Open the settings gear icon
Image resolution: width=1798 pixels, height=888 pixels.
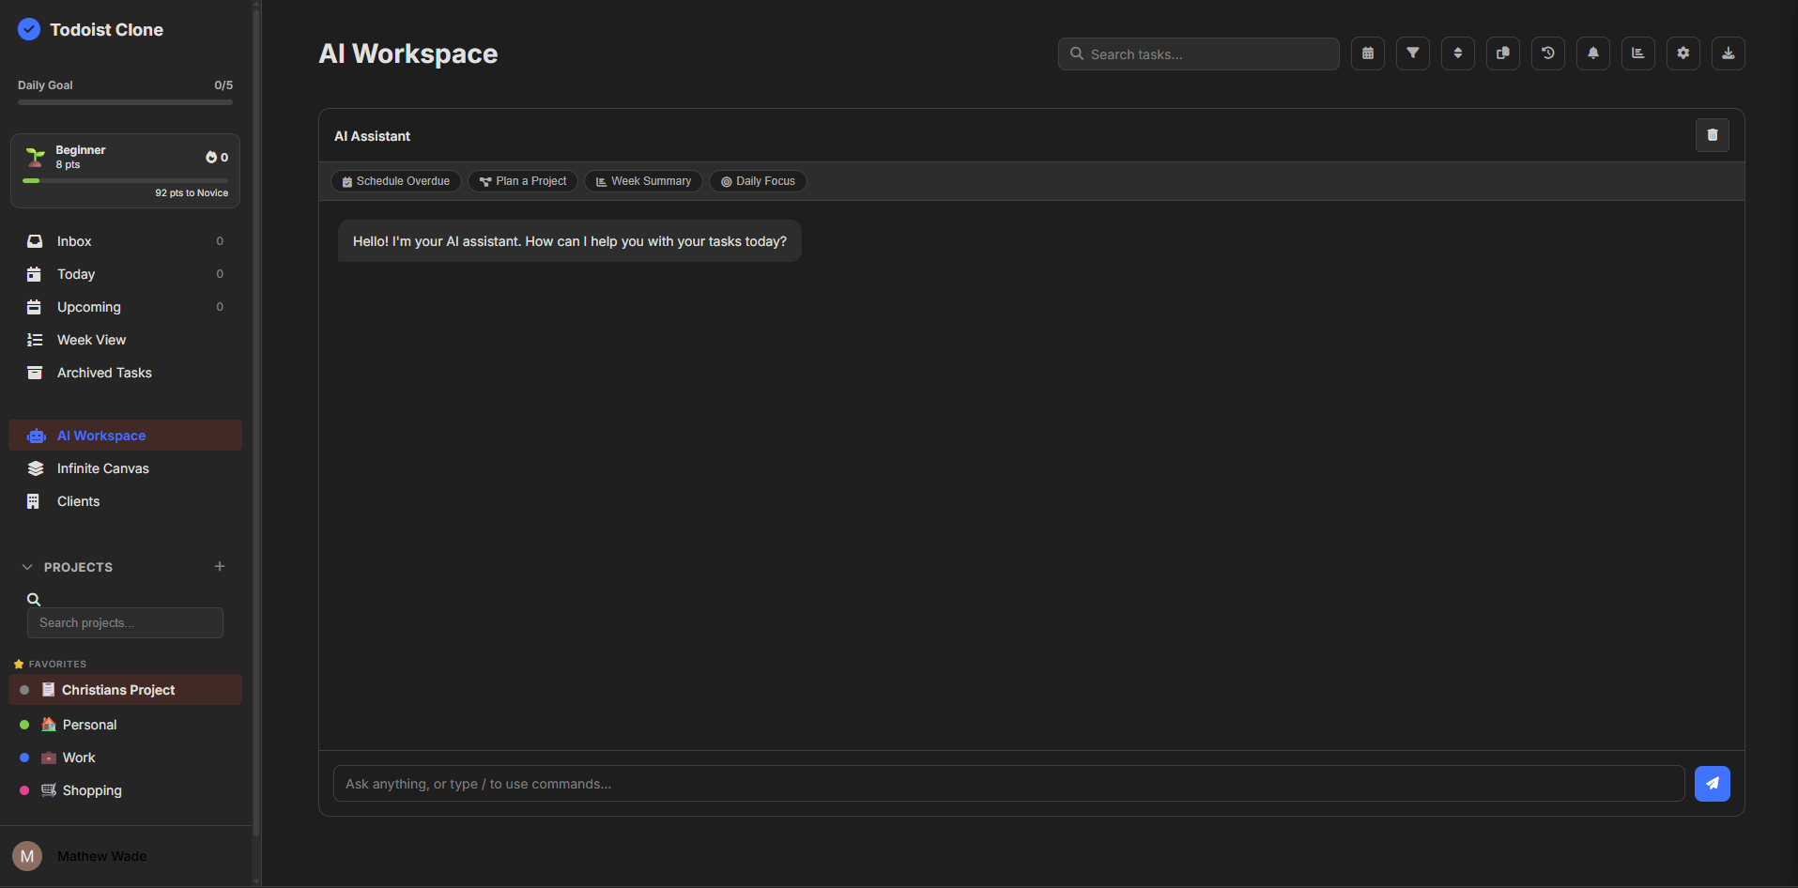tap(1683, 54)
